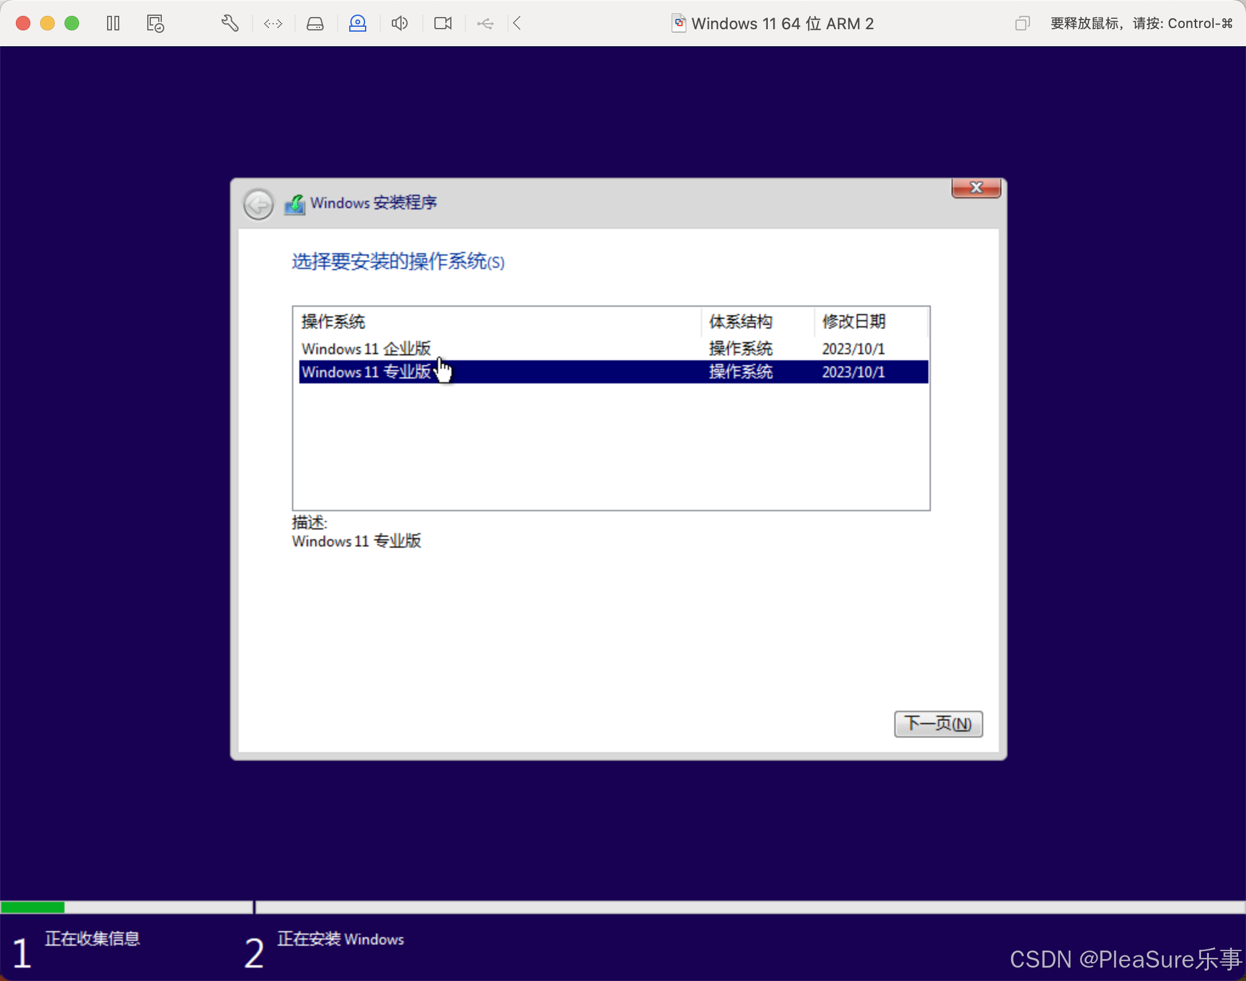Viewport: 1246px width, 981px height.
Task: Click the 修改日期 column header
Action: [871, 321]
